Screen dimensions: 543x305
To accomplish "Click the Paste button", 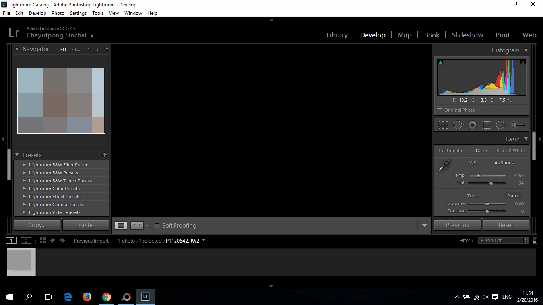I will pos(85,225).
